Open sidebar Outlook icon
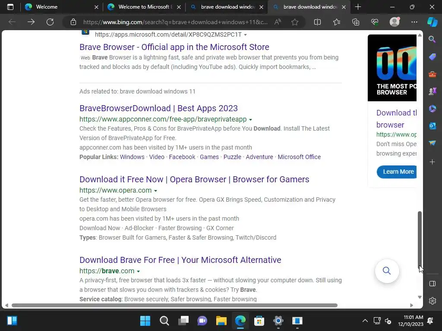 432,126
